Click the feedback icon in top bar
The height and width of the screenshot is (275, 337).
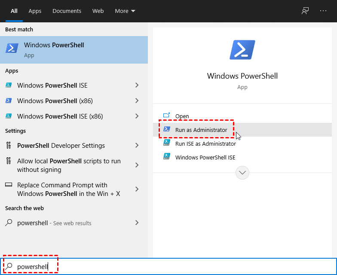(305, 11)
